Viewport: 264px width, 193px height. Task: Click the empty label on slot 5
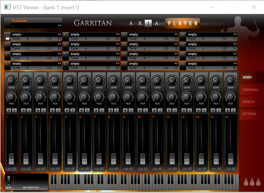click(x=75, y=34)
